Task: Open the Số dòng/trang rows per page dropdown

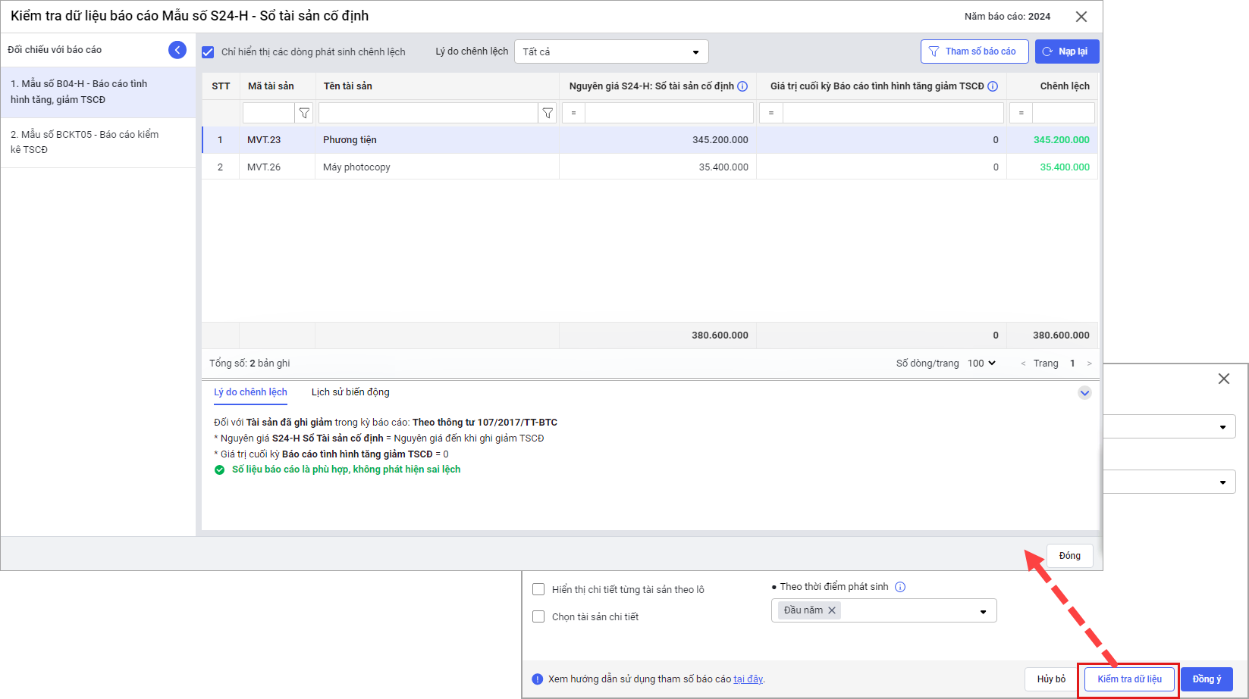Action: (x=981, y=364)
